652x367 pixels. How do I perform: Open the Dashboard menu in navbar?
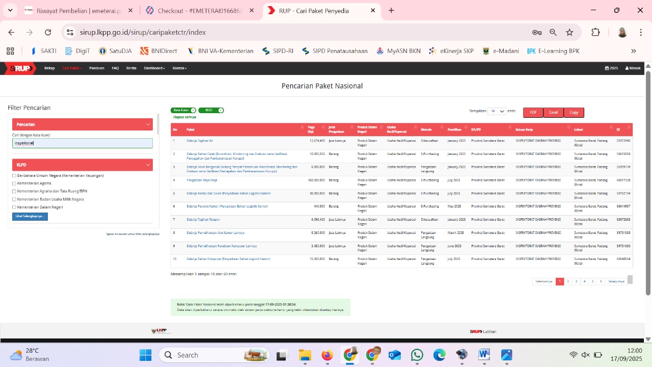tap(154, 68)
